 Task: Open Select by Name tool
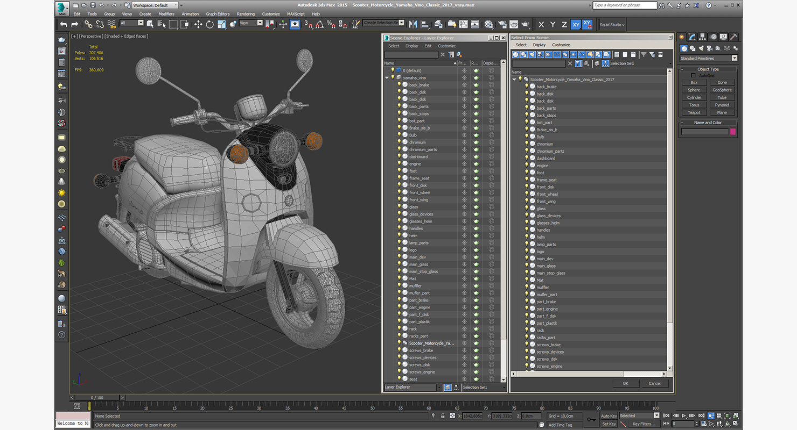click(x=162, y=24)
